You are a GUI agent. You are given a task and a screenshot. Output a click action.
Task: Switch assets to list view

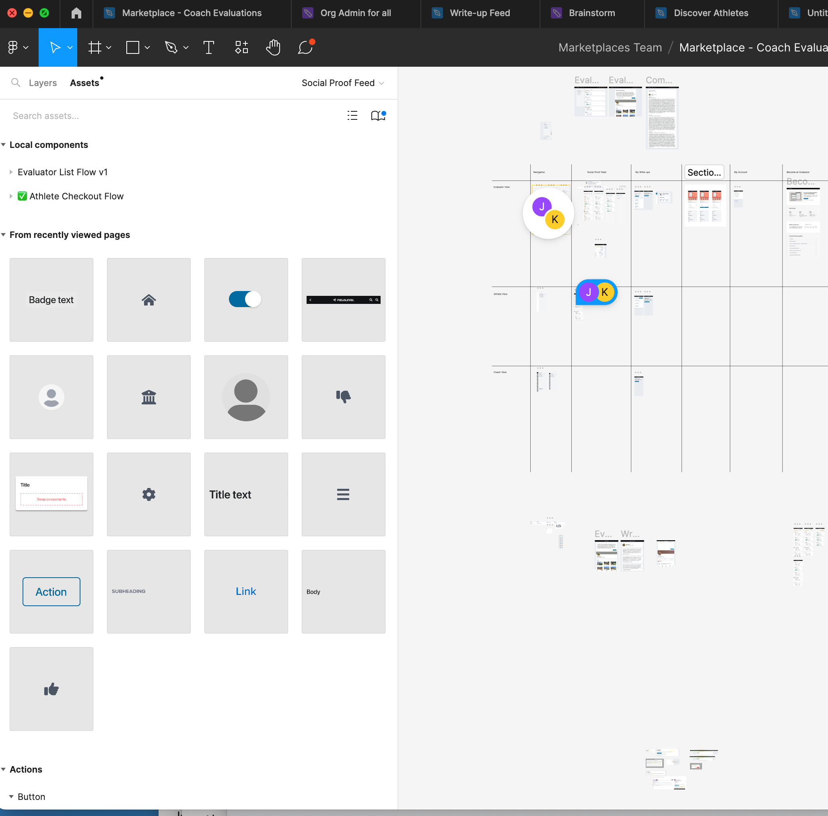pos(352,116)
